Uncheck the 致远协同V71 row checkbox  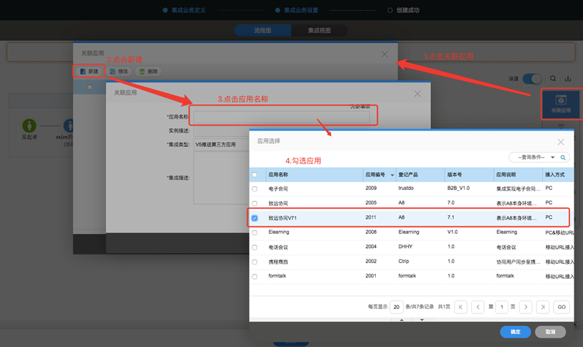pos(255,218)
